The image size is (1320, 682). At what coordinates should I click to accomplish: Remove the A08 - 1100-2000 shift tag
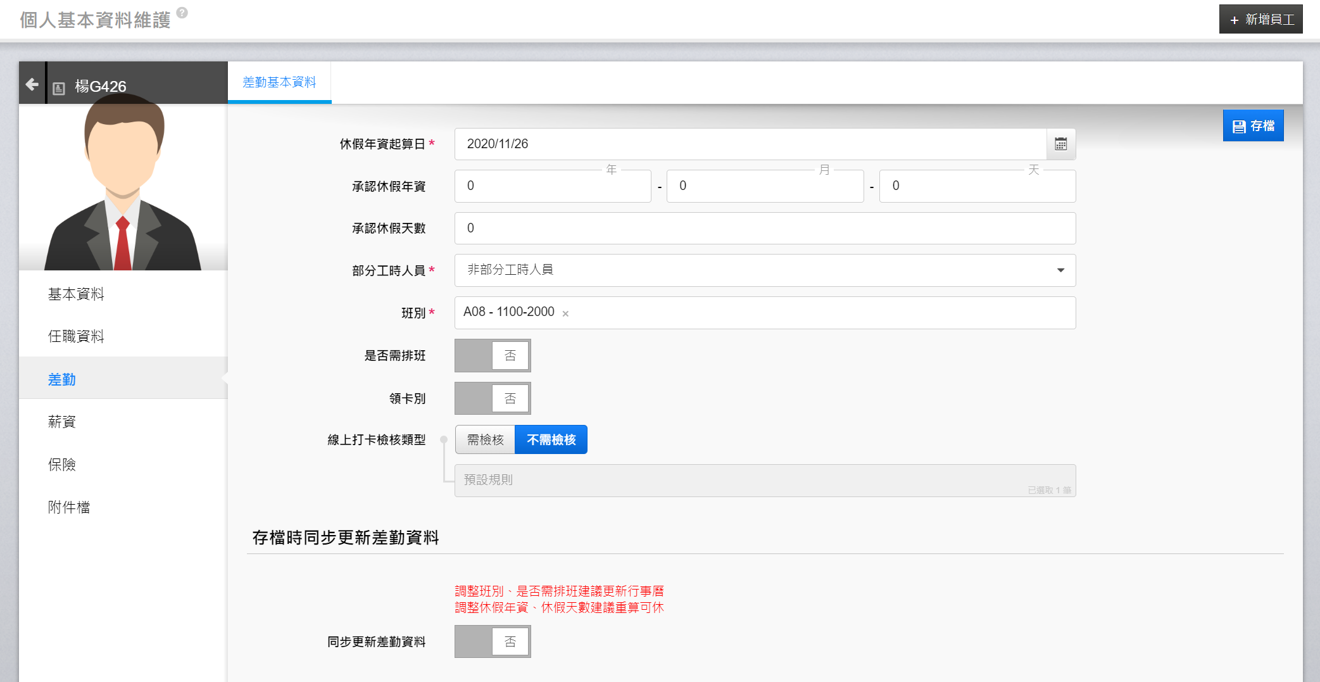(565, 313)
